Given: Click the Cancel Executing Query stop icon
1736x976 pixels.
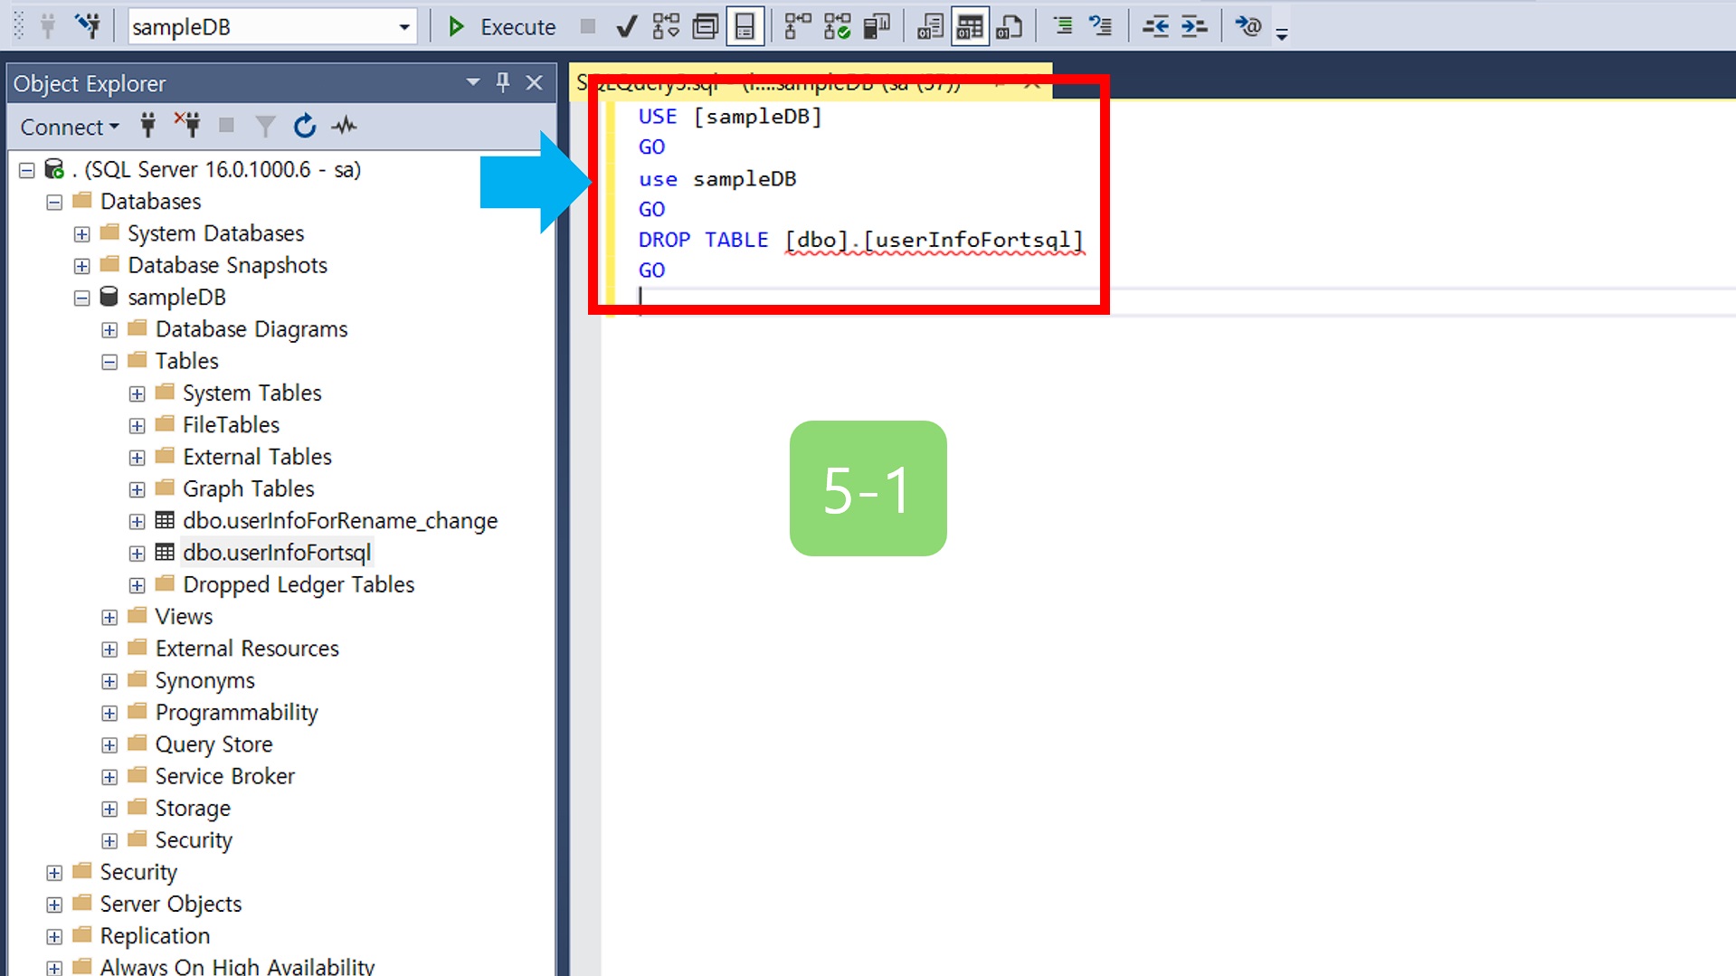Looking at the screenshot, I should click(x=588, y=27).
